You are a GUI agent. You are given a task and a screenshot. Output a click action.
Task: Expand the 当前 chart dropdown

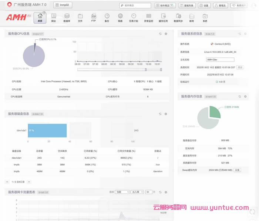[122, 192]
